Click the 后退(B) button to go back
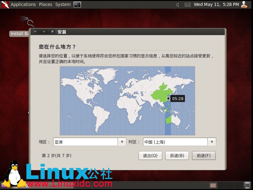This screenshot has height=190, width=253. pos(178,155)
